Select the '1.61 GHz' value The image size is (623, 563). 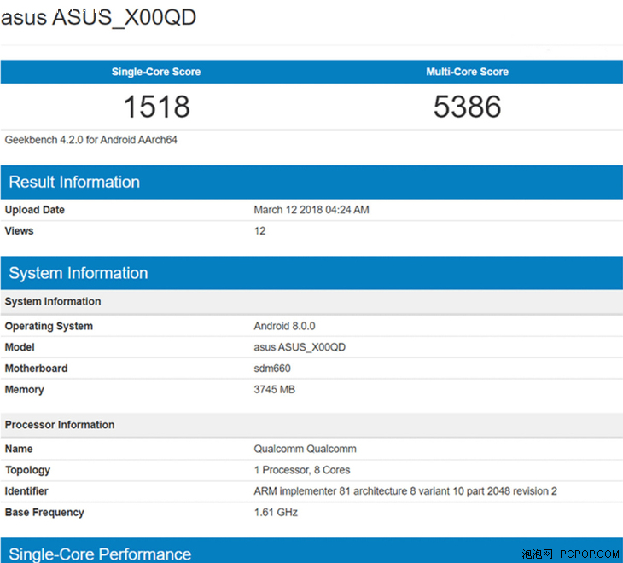(276, 512)
